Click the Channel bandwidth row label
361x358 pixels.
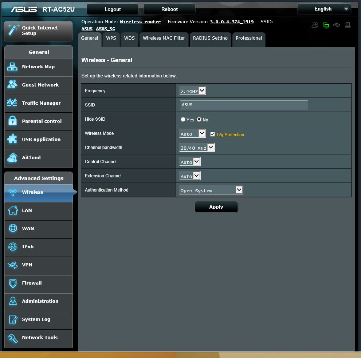tap(103, 148)
